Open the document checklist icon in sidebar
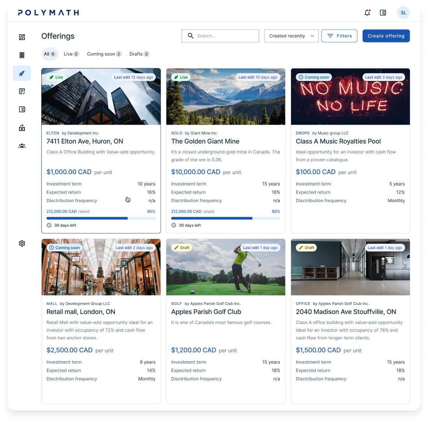428x422 pixels. pyautogui.click(x=22, y=91)
